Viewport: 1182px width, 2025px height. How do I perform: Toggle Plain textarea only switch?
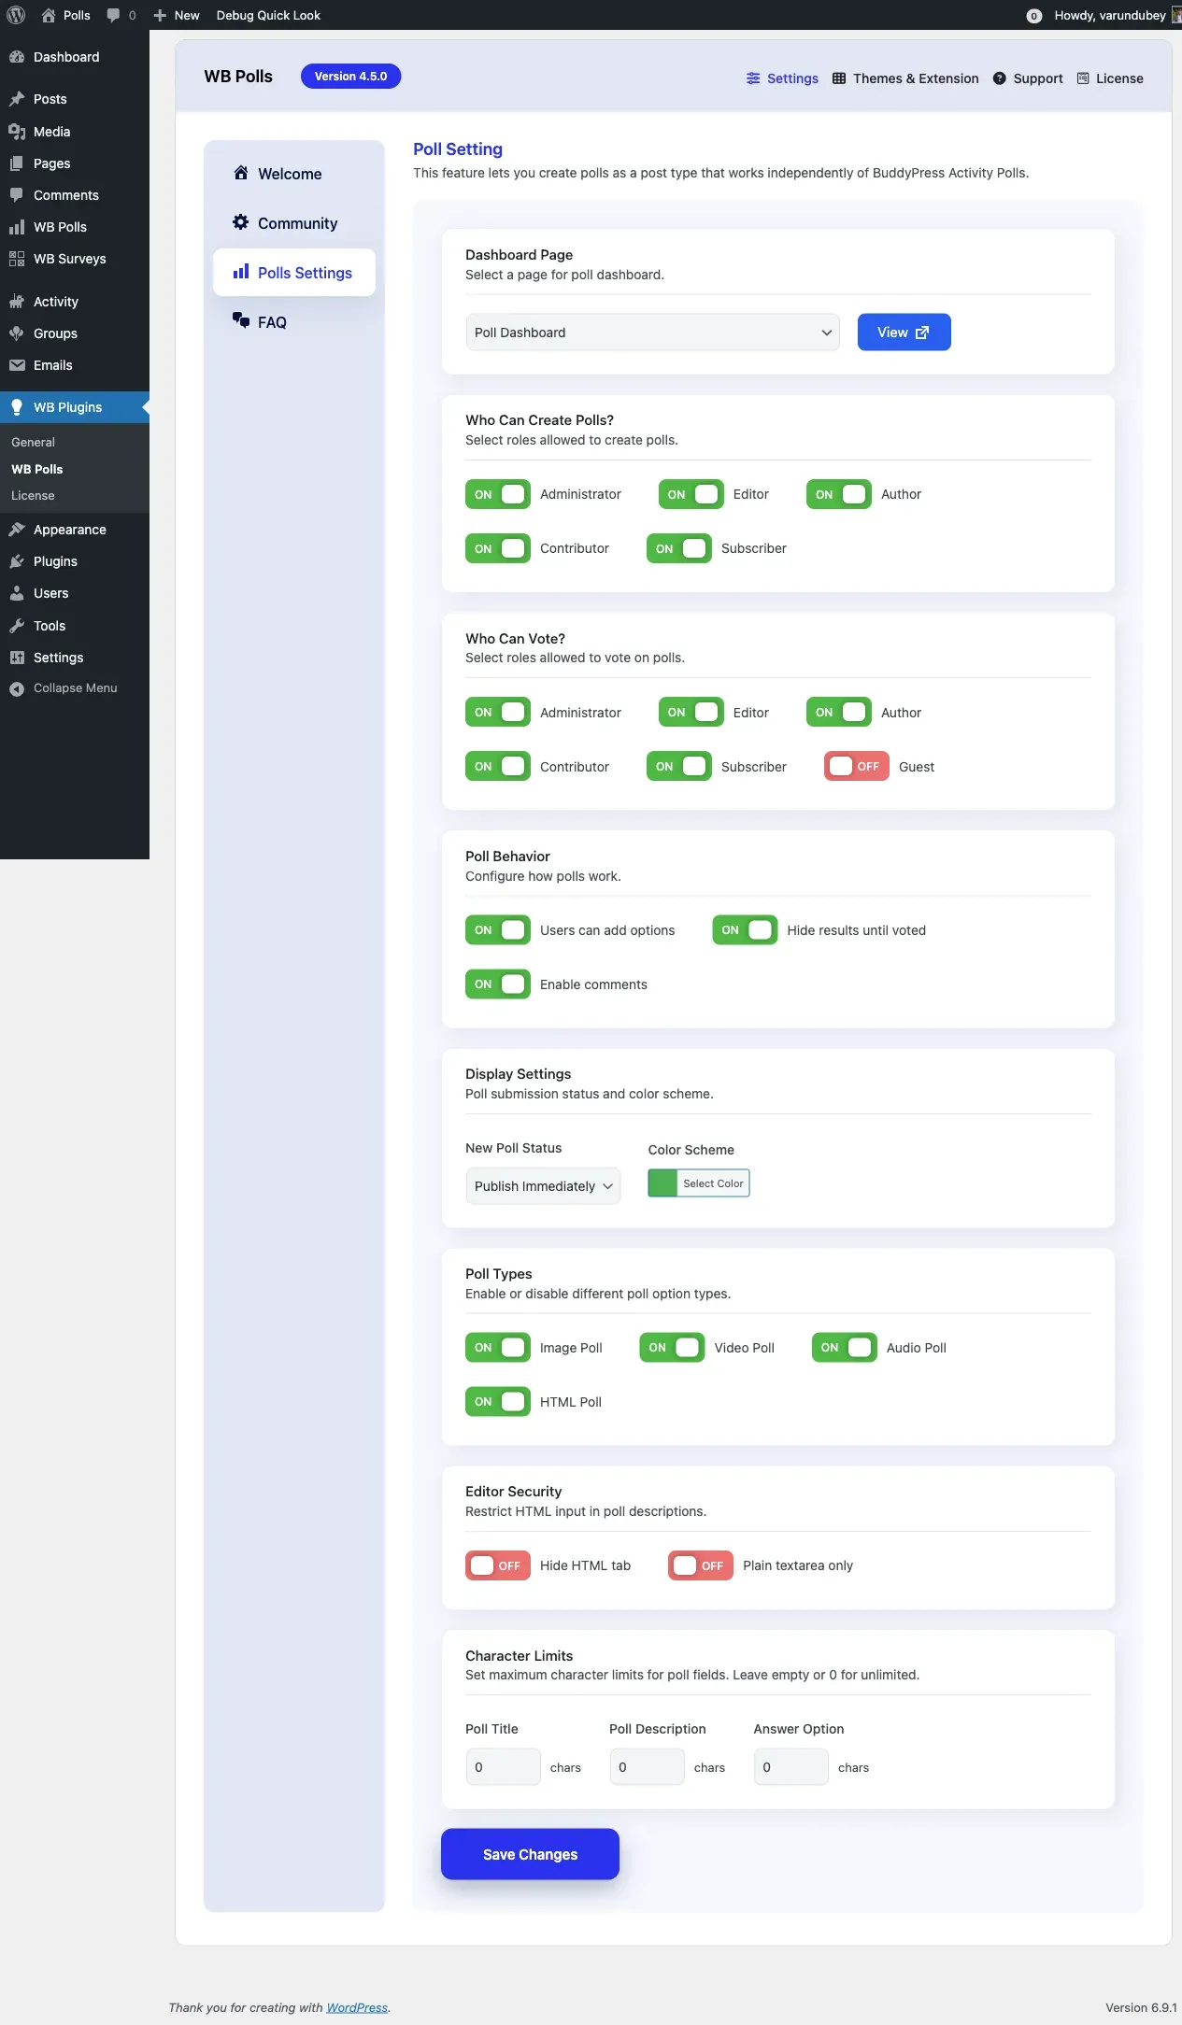click(701, 1565)
